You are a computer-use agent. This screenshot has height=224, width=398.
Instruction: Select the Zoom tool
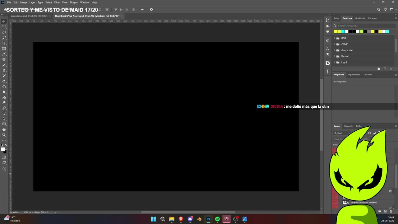(x=4, y=135)
